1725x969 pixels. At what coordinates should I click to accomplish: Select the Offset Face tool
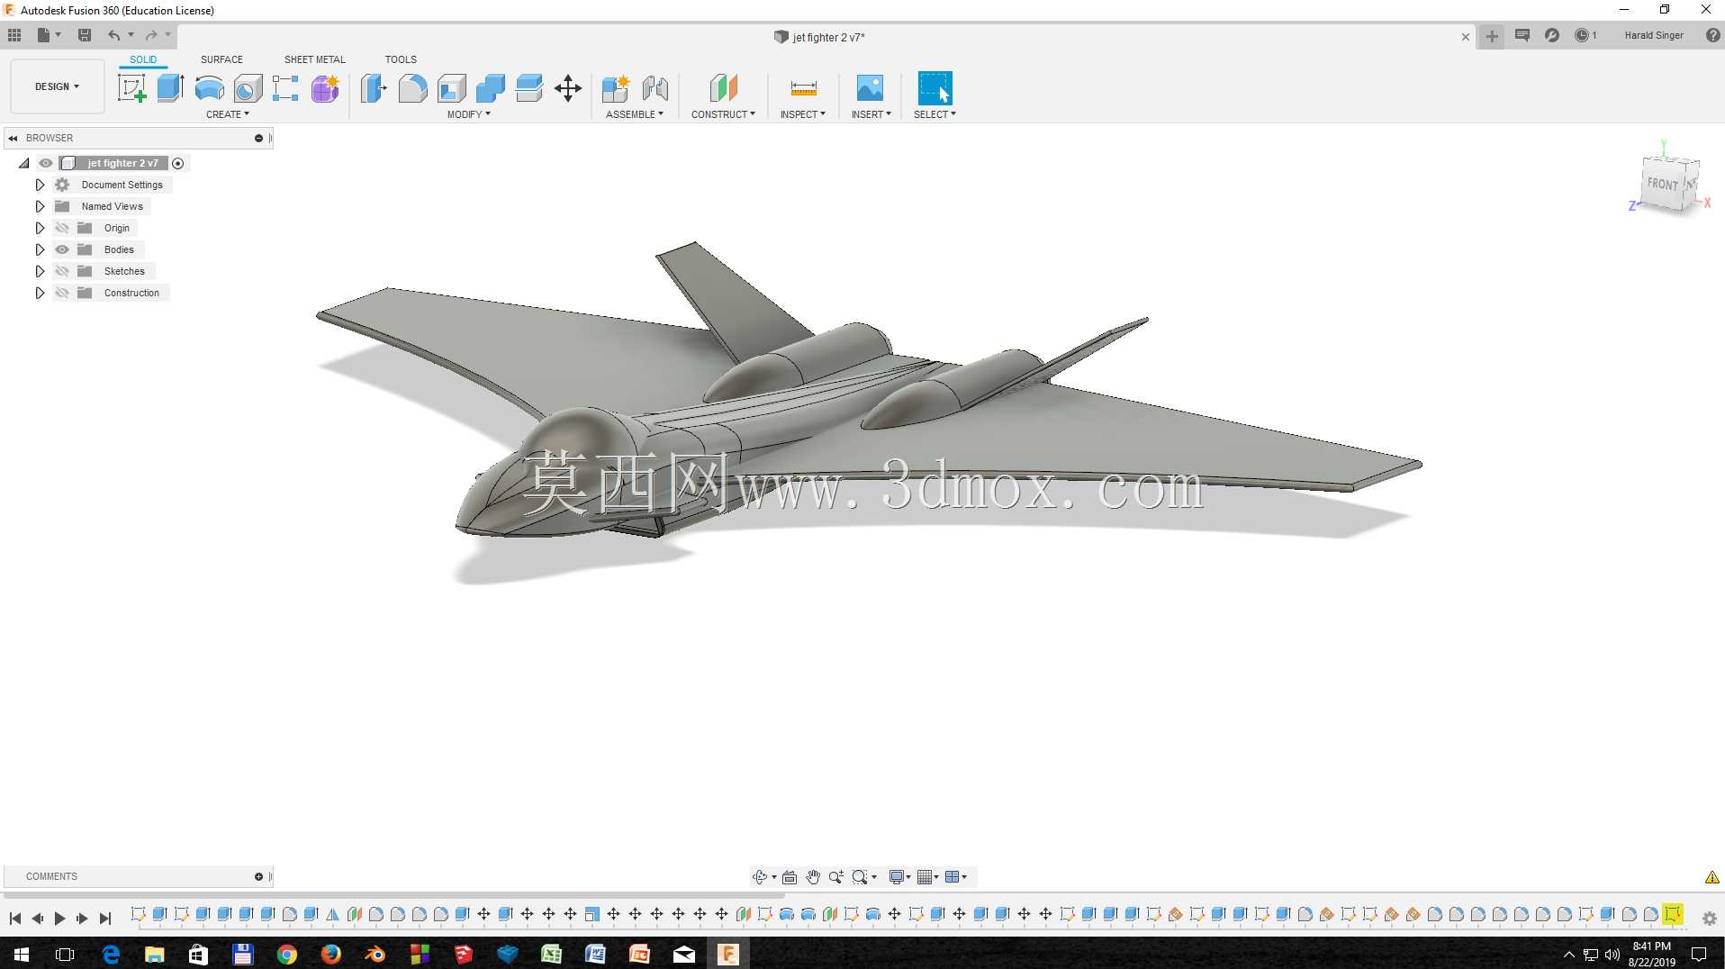(x=528, y=88)
